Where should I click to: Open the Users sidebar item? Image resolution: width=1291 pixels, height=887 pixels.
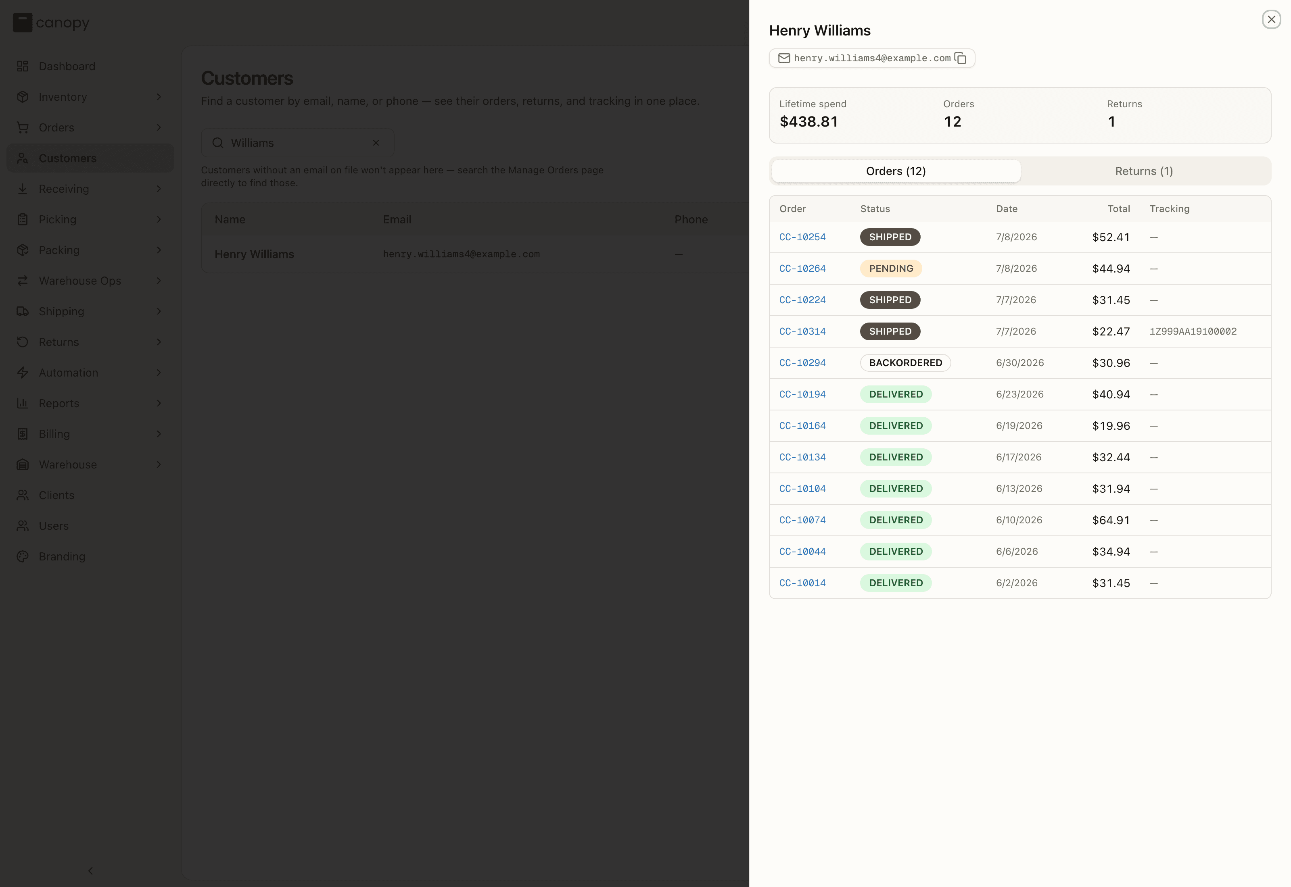point(90,526)
